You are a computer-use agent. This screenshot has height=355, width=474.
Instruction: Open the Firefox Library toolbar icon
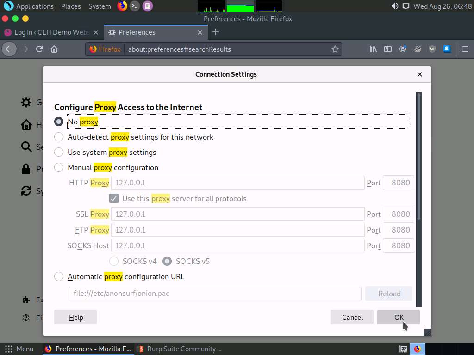point(373,49)
